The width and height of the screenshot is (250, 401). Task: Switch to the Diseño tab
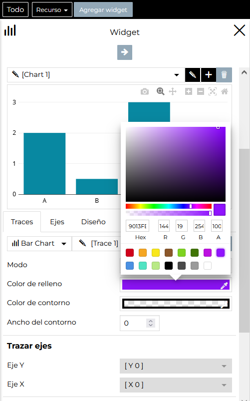coord(93,222)
